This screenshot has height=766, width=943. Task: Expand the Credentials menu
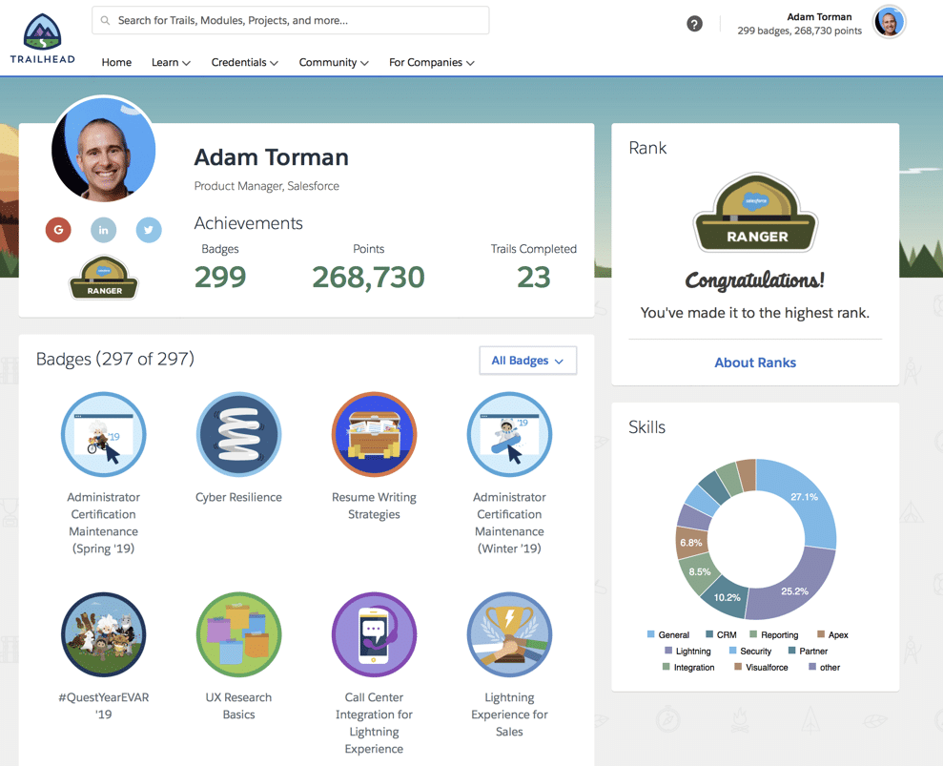(x=244, y=62)
